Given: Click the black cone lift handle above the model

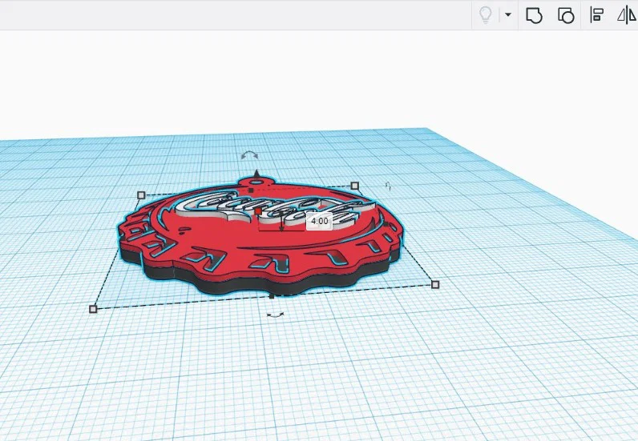Looking at the screenshot, I should (256, 174).
